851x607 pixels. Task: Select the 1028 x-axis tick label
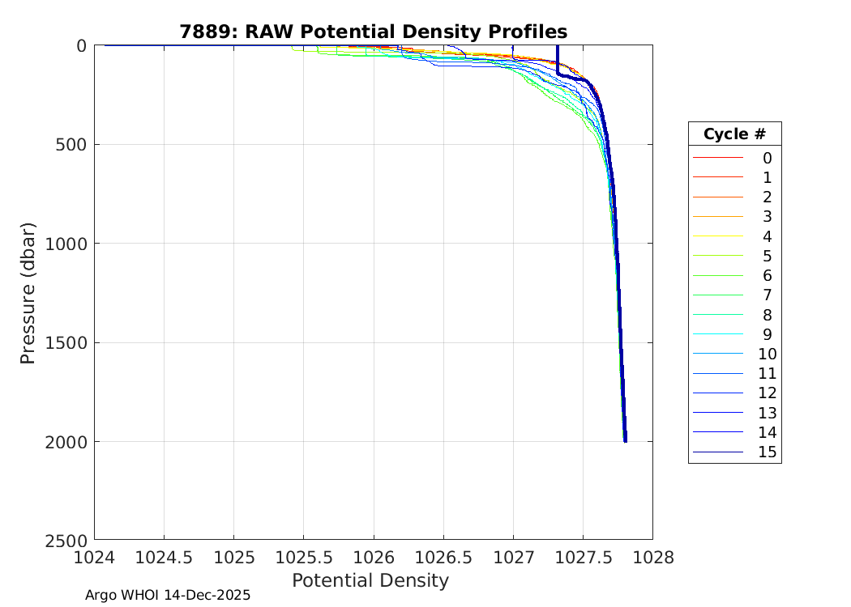click(652, 557)
